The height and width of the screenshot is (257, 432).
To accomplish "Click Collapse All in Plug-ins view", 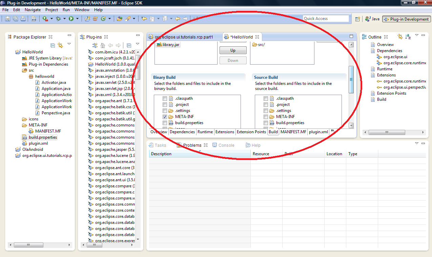I will click(129, 45).
